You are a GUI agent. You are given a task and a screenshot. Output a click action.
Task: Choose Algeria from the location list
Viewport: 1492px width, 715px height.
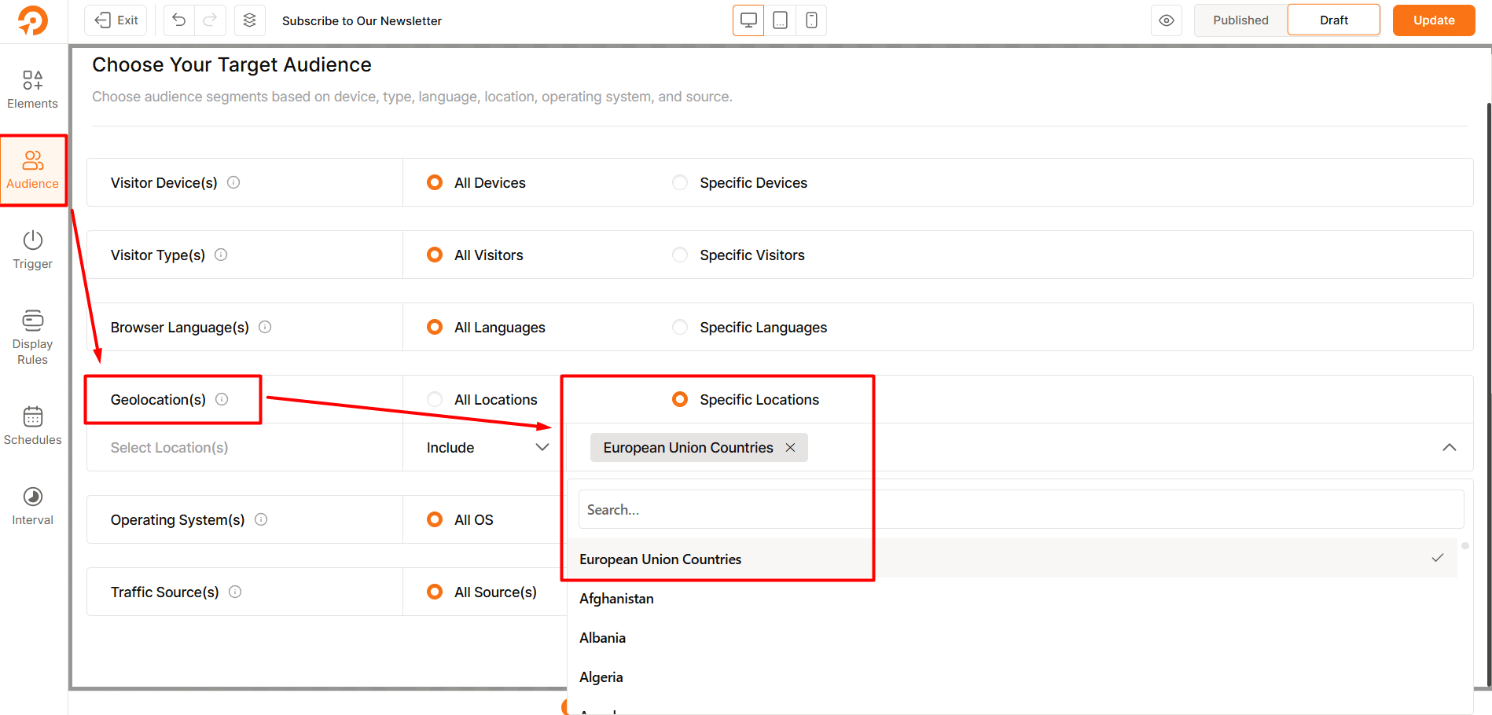1012,676
